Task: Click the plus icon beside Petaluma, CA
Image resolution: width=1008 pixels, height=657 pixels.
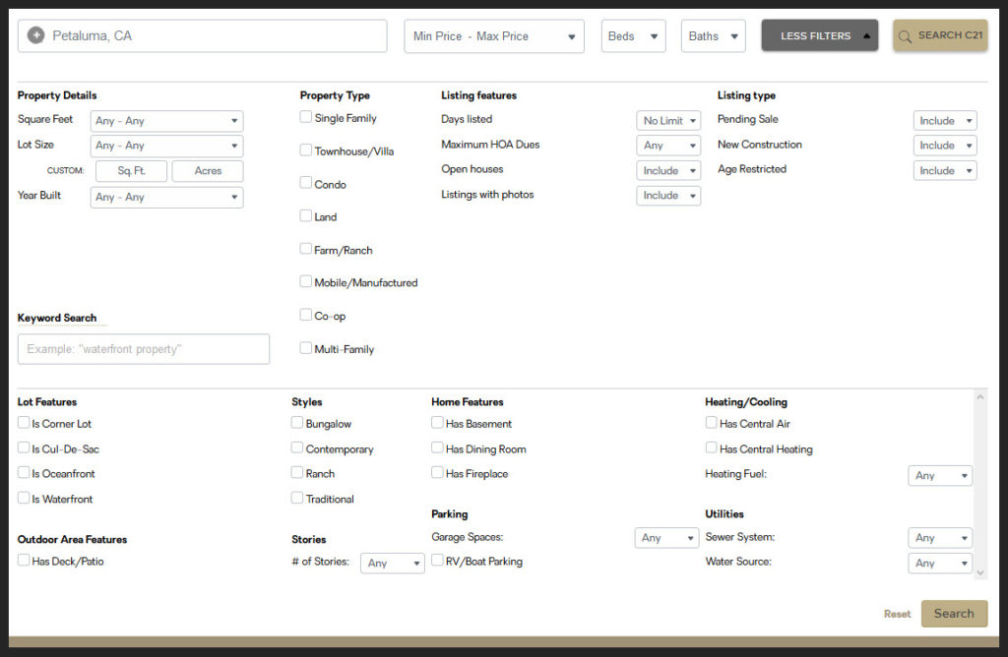Action: pos(36,35)
